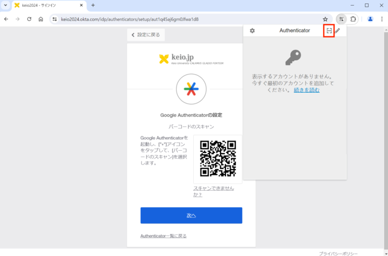Click the scan QR code icon in Authenticator
The image size is (388, 256).
pyautogui.click(x=329, y=31)
